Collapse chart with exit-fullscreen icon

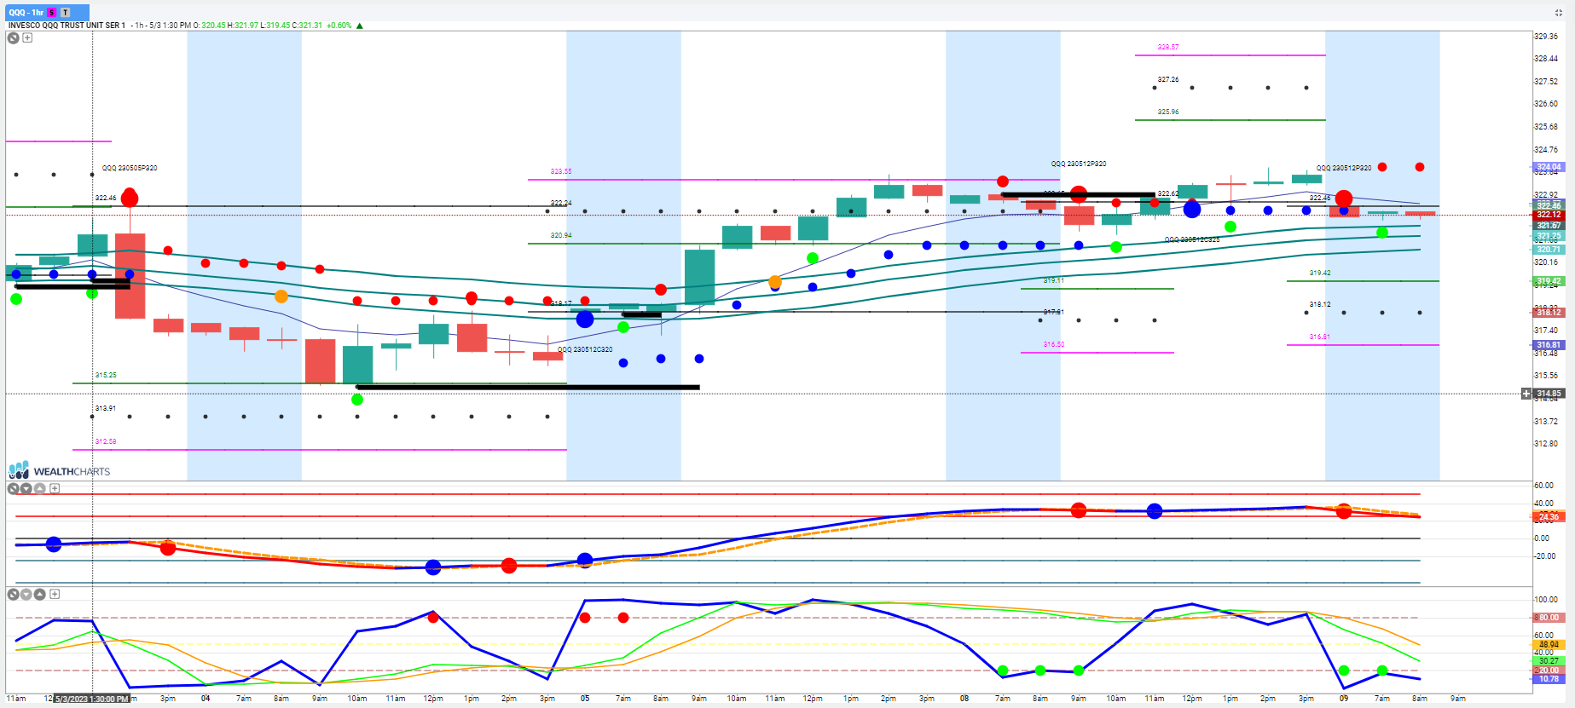coord(1559,13)
